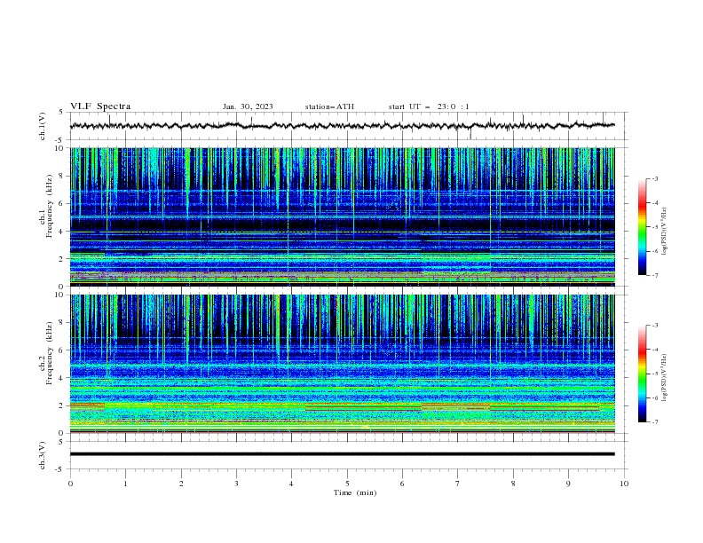Select the "start UT = 23:0 :1" text
Screen dimensions: 703x543
(429, 106)
